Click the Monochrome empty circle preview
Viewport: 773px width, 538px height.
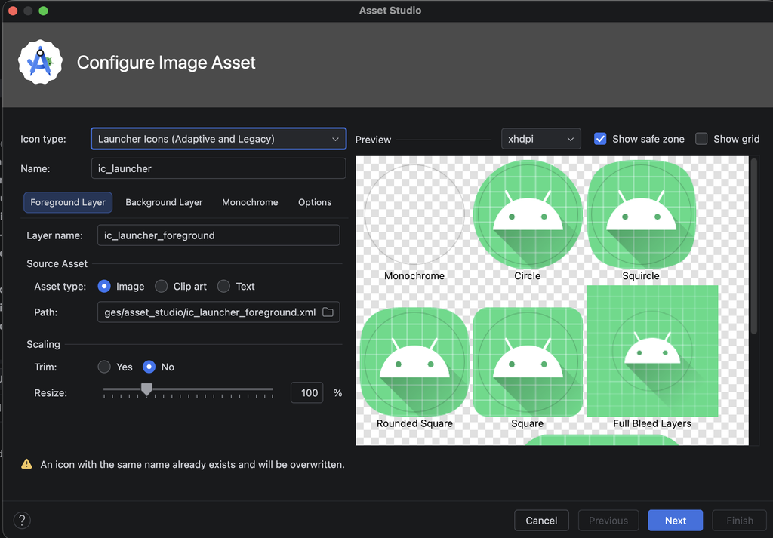click(414, 215)
